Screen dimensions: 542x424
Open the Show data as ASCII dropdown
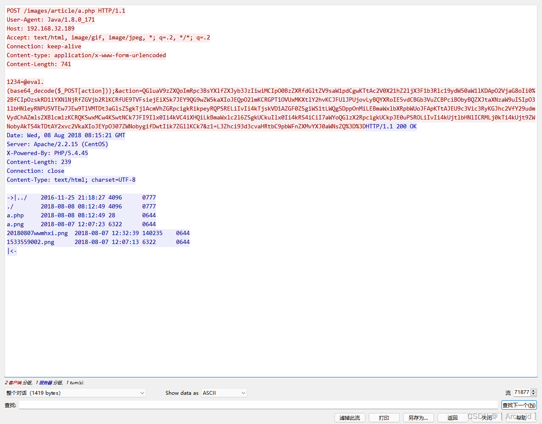224,393
